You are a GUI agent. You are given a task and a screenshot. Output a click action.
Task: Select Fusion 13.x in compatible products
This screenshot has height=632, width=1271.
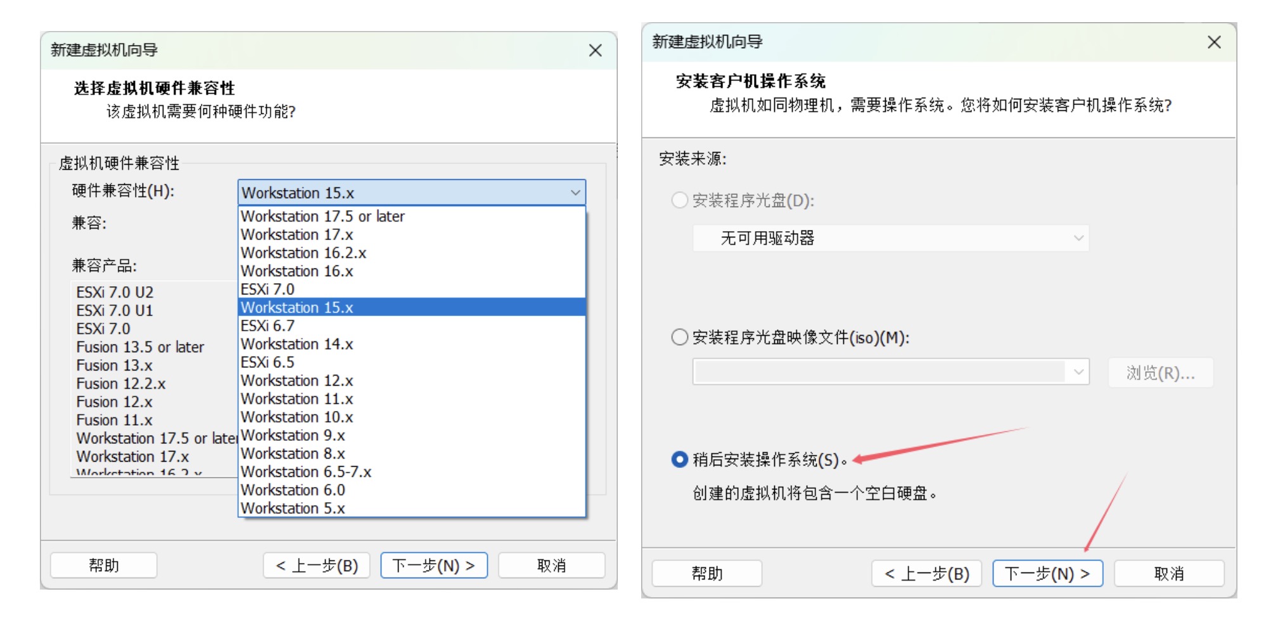115,366
